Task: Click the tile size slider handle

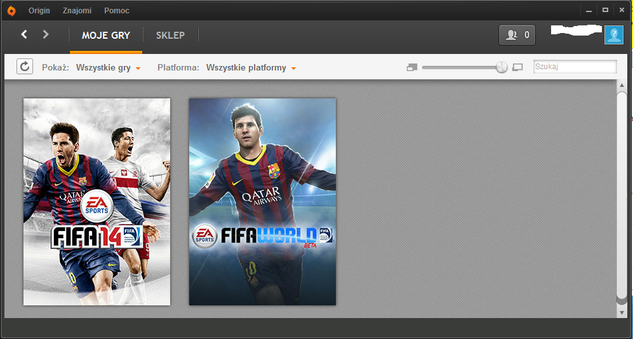Action: point(502,67)
